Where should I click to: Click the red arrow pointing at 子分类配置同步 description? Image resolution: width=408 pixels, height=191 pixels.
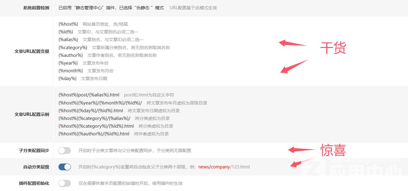click(301, 150)
